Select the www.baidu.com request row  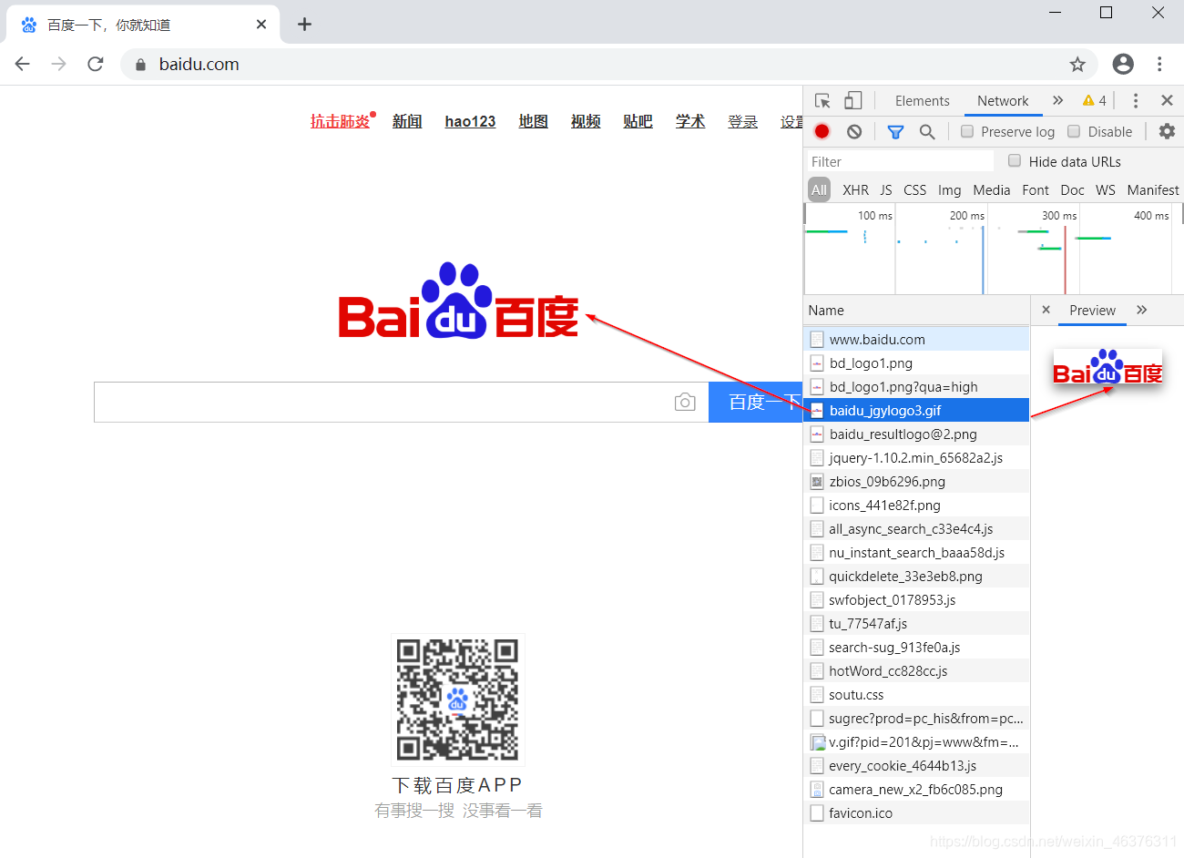916,339
